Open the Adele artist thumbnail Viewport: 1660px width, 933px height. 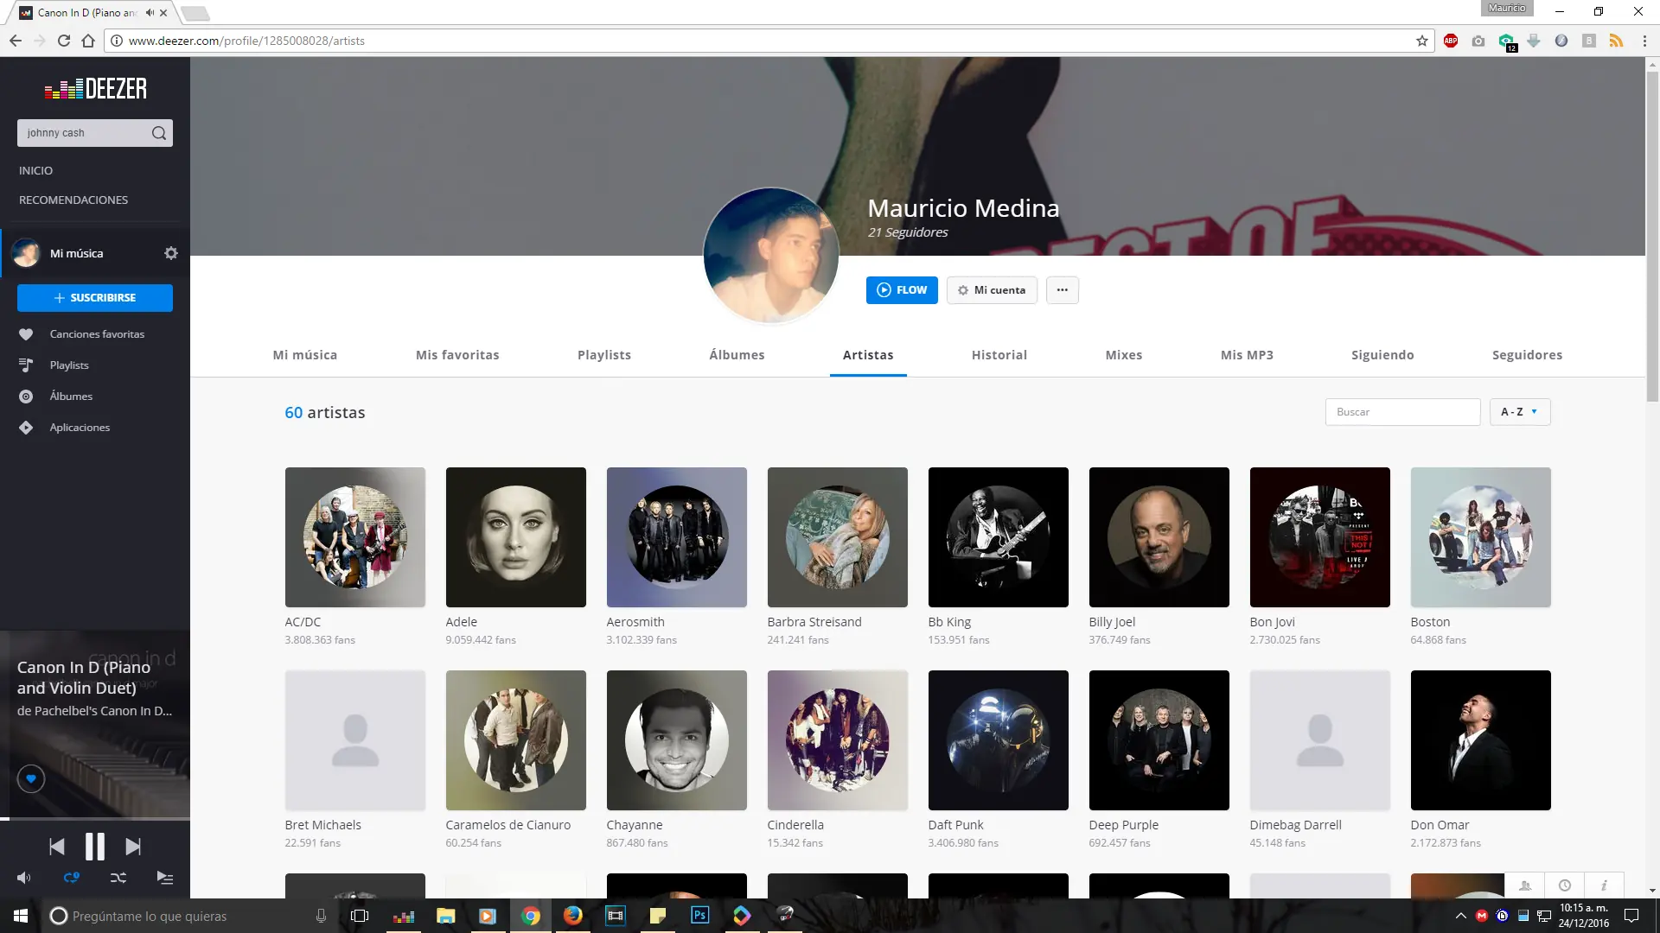516,537
